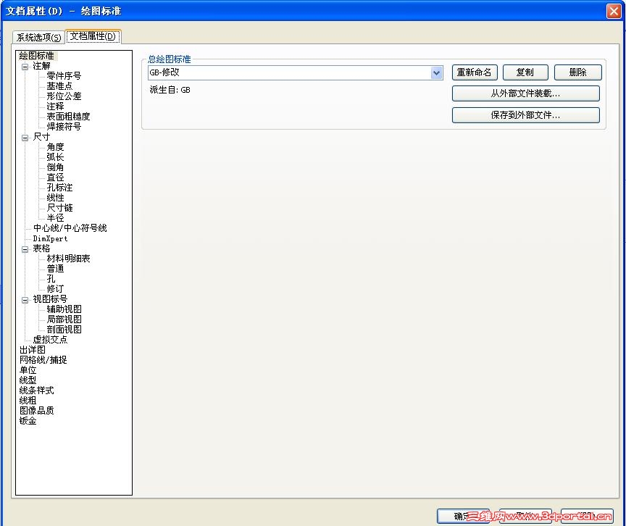Image resolution: width=626 pixels, height=526 pixels.
Task: Select 剖面视图 tree item
Action: pyautogui.click(x=64, y=329)
